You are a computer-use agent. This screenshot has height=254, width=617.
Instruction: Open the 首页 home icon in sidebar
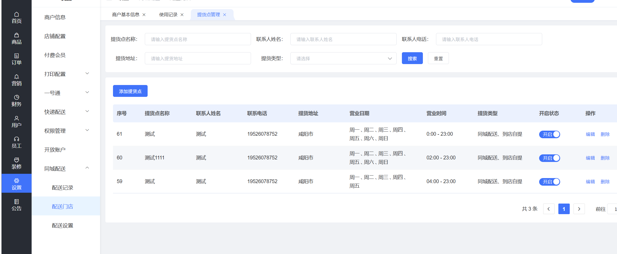pyautogui.click(x=16, y=14)
